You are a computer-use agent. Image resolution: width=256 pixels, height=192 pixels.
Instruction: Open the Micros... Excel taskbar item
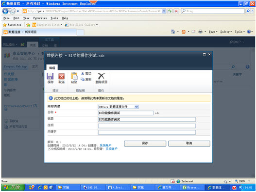point(192,188)
